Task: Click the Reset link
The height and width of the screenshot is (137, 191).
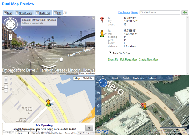Action: (135, 12)
